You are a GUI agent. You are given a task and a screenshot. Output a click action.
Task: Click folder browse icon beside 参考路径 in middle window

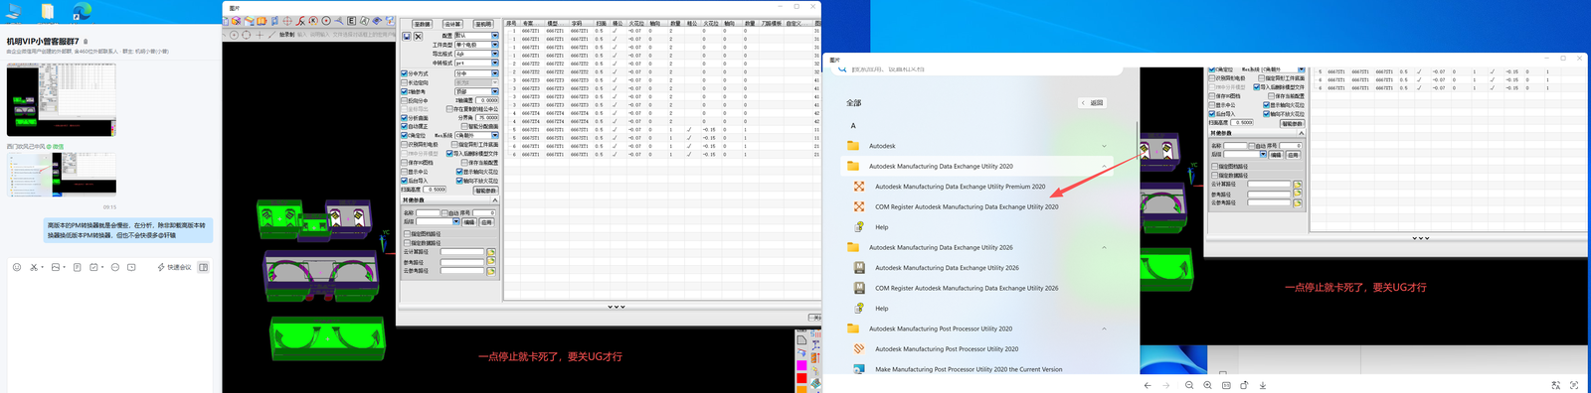[491, 262]
